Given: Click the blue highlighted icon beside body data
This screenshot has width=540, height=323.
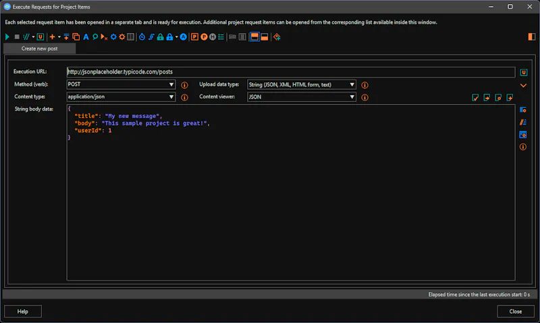Looking at the screenshot, I should 522,134.
